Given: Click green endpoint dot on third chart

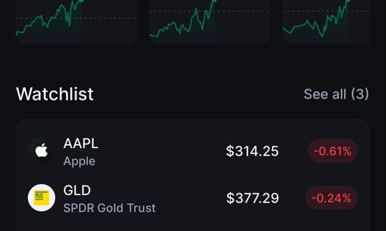Looking at the screenshot, I should (348, 1).
